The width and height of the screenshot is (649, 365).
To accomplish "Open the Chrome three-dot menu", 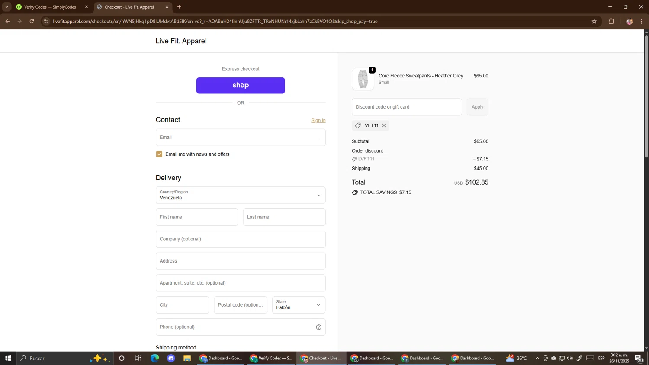I will 642,21.
